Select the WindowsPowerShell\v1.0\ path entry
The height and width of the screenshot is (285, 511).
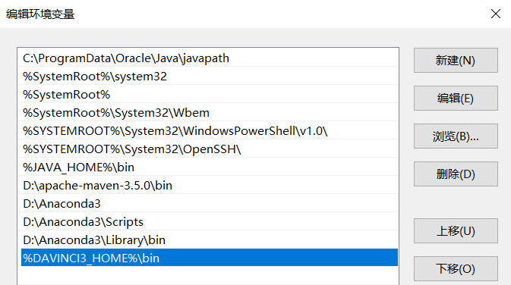point(210,131)
